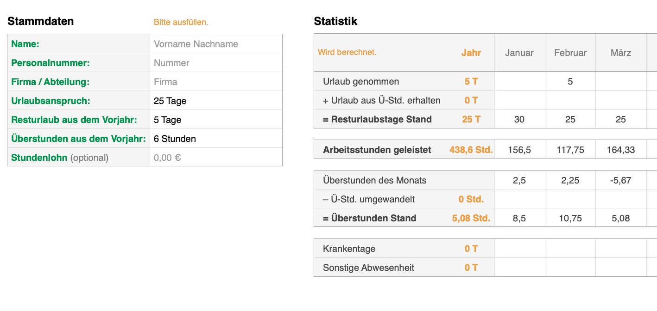Click the Name field 'Vorname Nachname'
The width and height of the screenshot is (657, 311).
216,44
